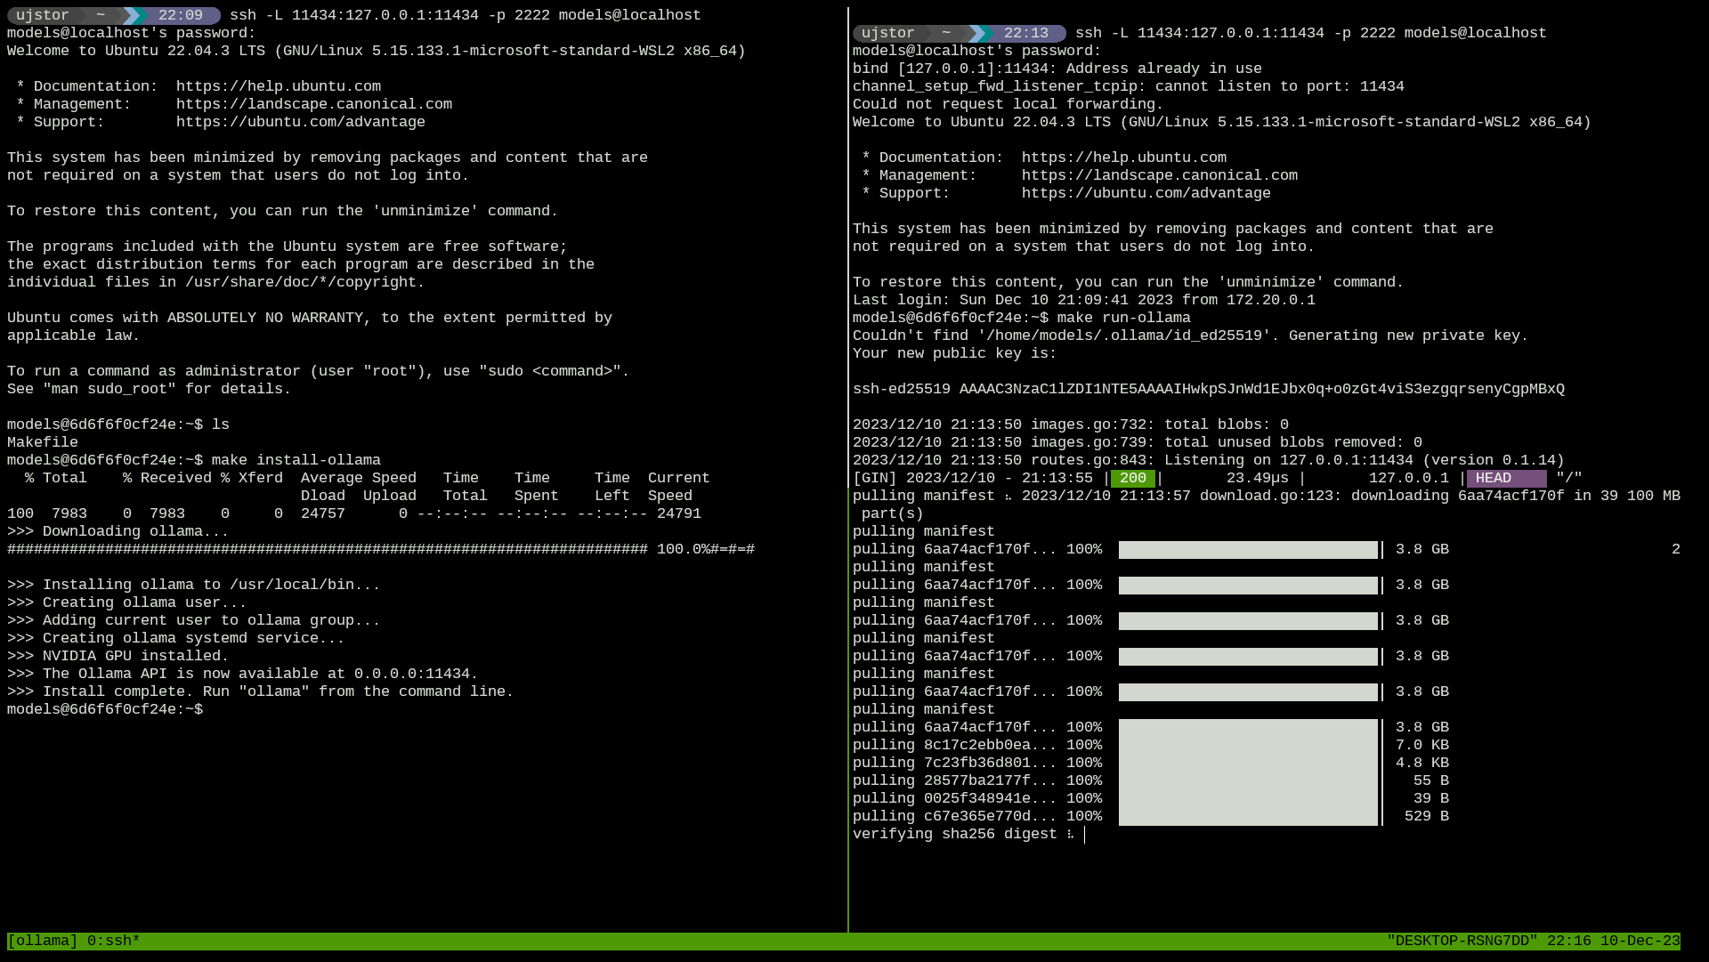Screen dimensions: 1709x962
Task: Click the 22:09 time segment in left prompt
Action: point(180,15)
